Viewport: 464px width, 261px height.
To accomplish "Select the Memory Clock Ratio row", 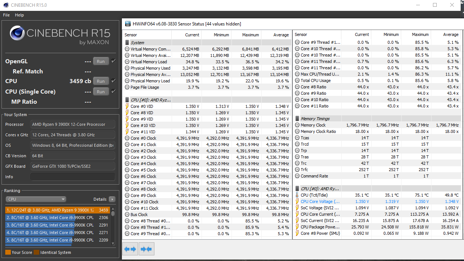I will (377, 131).
